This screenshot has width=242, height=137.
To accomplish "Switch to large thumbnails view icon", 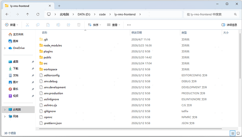I will 238,133.
